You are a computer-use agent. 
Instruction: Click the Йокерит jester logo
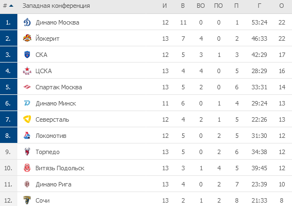[27, 39]
